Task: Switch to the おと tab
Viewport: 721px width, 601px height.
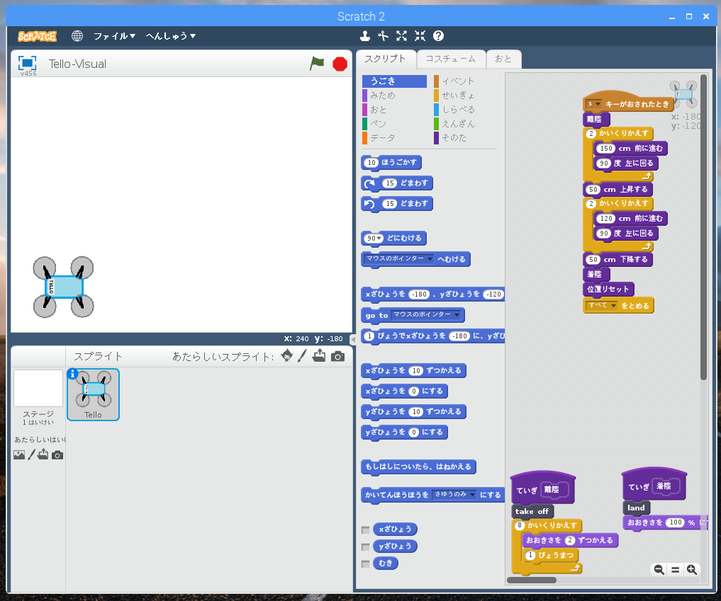Action: point(503,59)
